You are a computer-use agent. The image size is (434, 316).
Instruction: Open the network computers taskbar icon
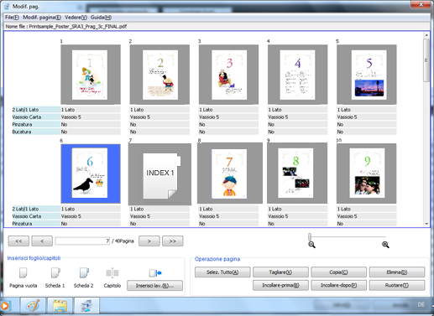86,306
